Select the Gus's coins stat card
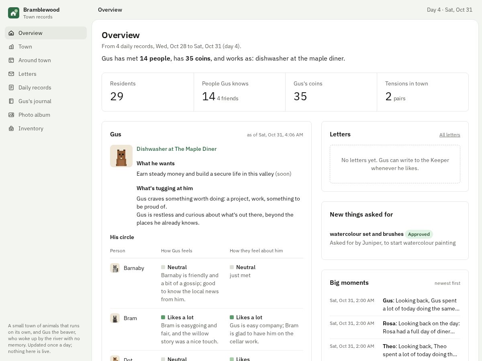This screenshot has height=361, width=482. [x=331, y=92]
